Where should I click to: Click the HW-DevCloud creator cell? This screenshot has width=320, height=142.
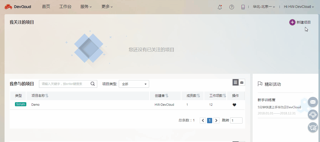point(164,104)
